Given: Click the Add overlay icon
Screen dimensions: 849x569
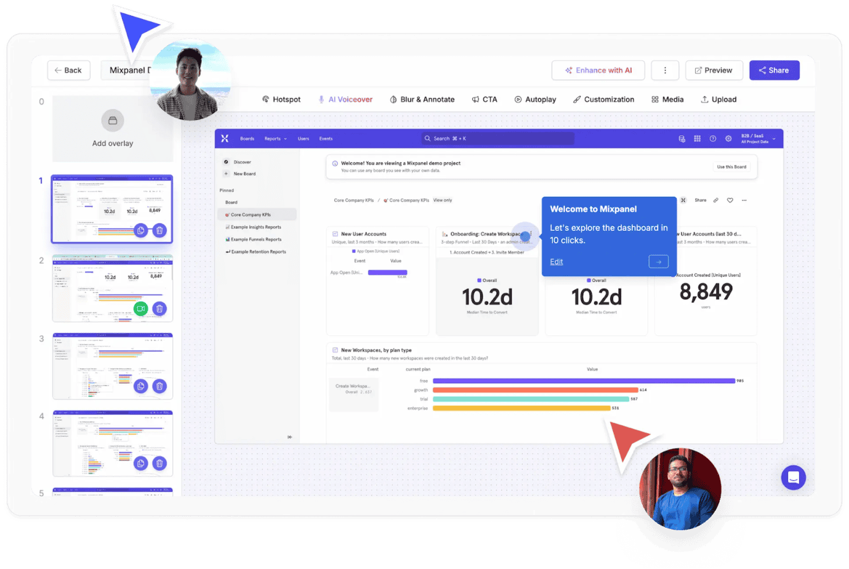Looking at the screenshot, I should click(x=113, y=121).
